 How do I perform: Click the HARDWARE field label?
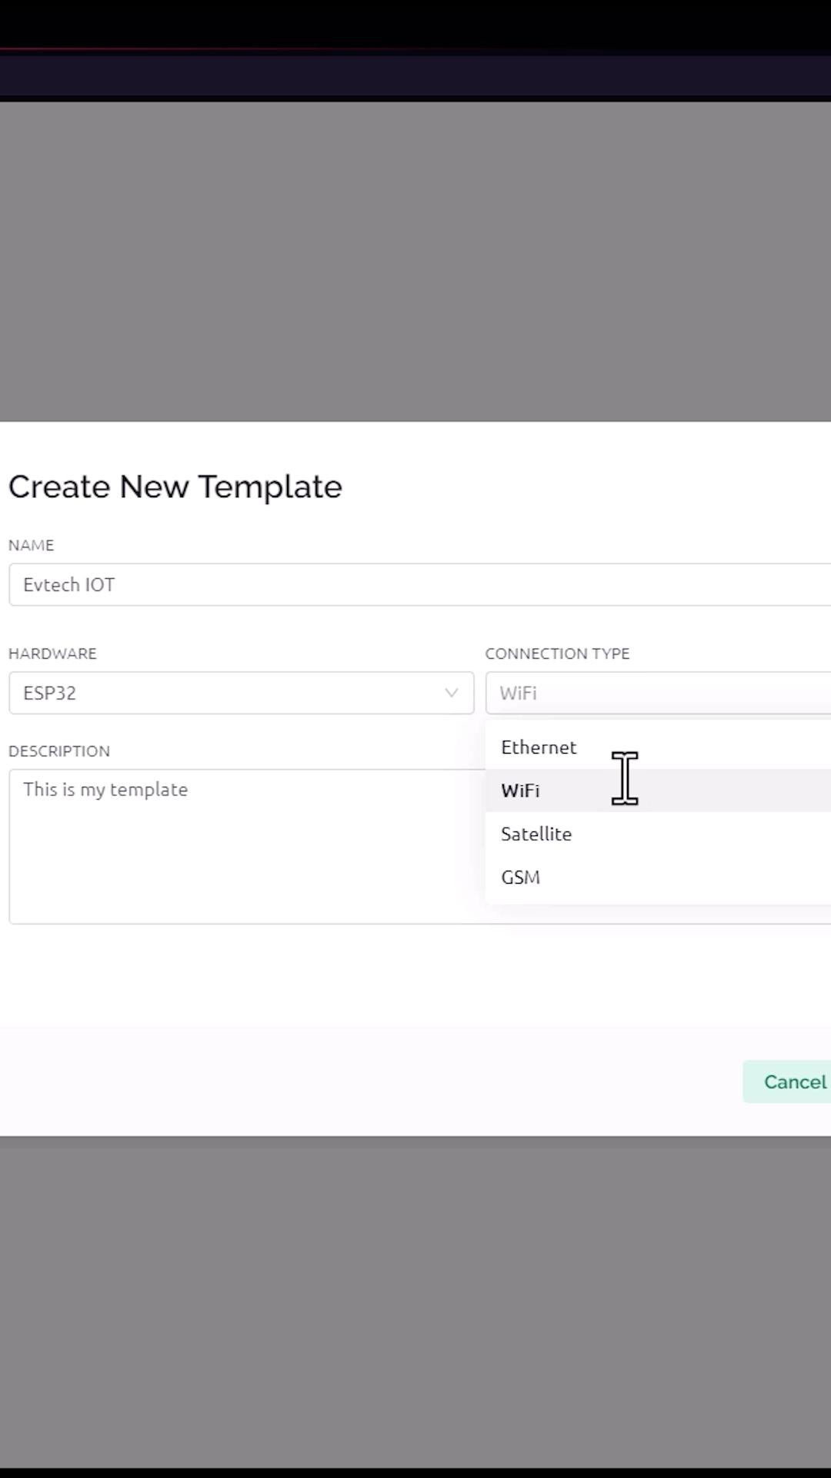tap(52, 654)
